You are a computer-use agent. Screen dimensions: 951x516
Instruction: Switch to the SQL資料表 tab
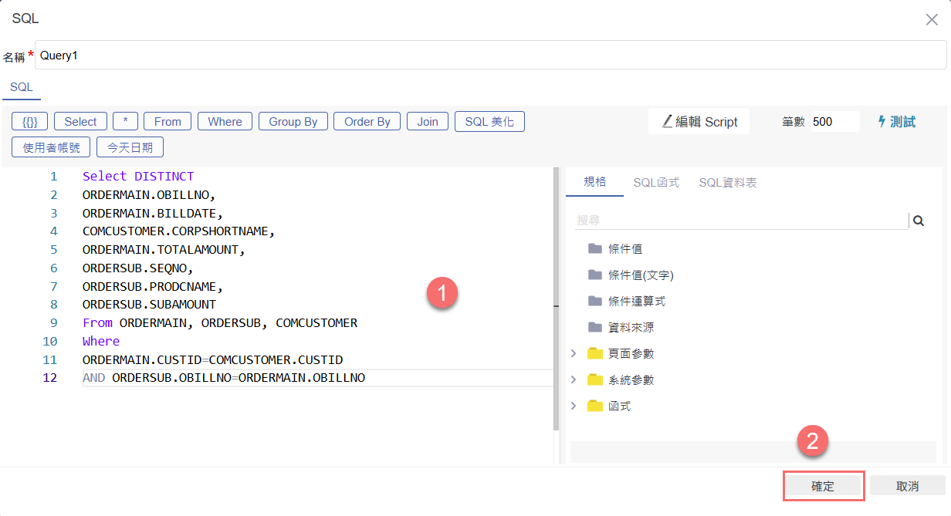point(727,183)
